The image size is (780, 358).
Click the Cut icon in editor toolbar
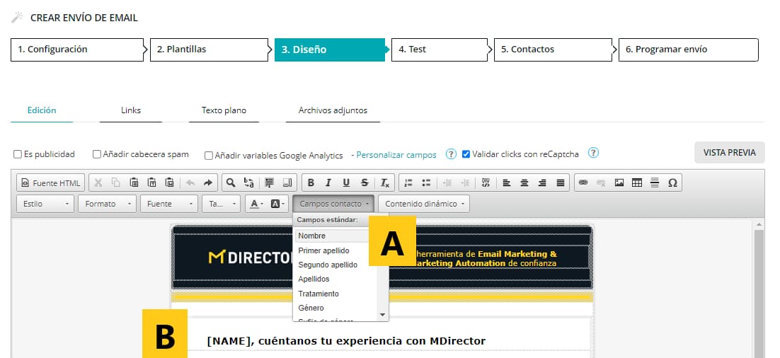click(98, 183)
